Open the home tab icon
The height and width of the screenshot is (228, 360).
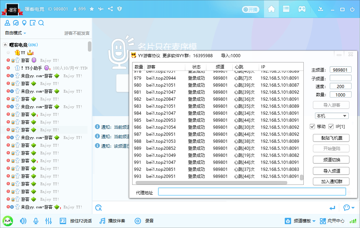(271, 9)
